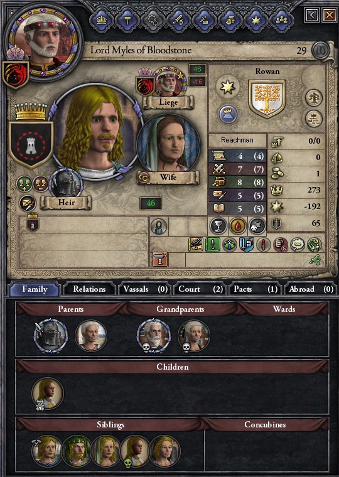Click the Heir knight portrait
This screenshot has height=477, width=339.
(66, 184)
